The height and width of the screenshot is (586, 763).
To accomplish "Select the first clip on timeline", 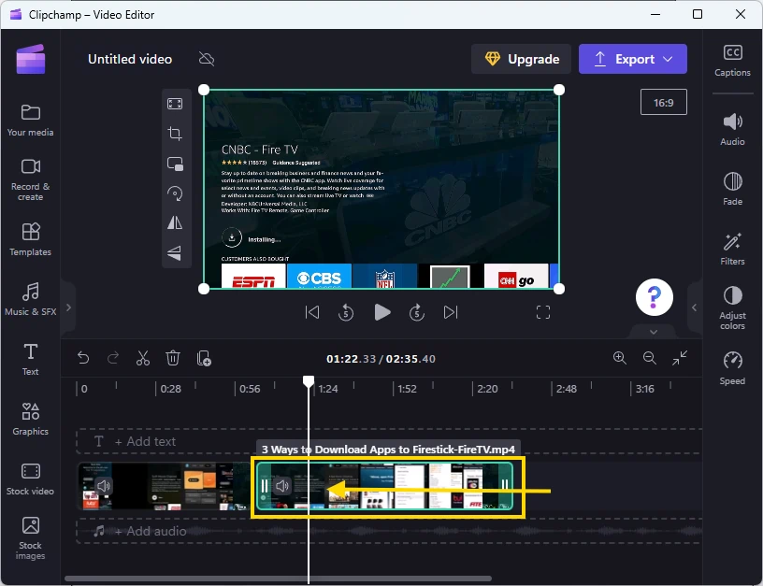I will pos(164,486).
